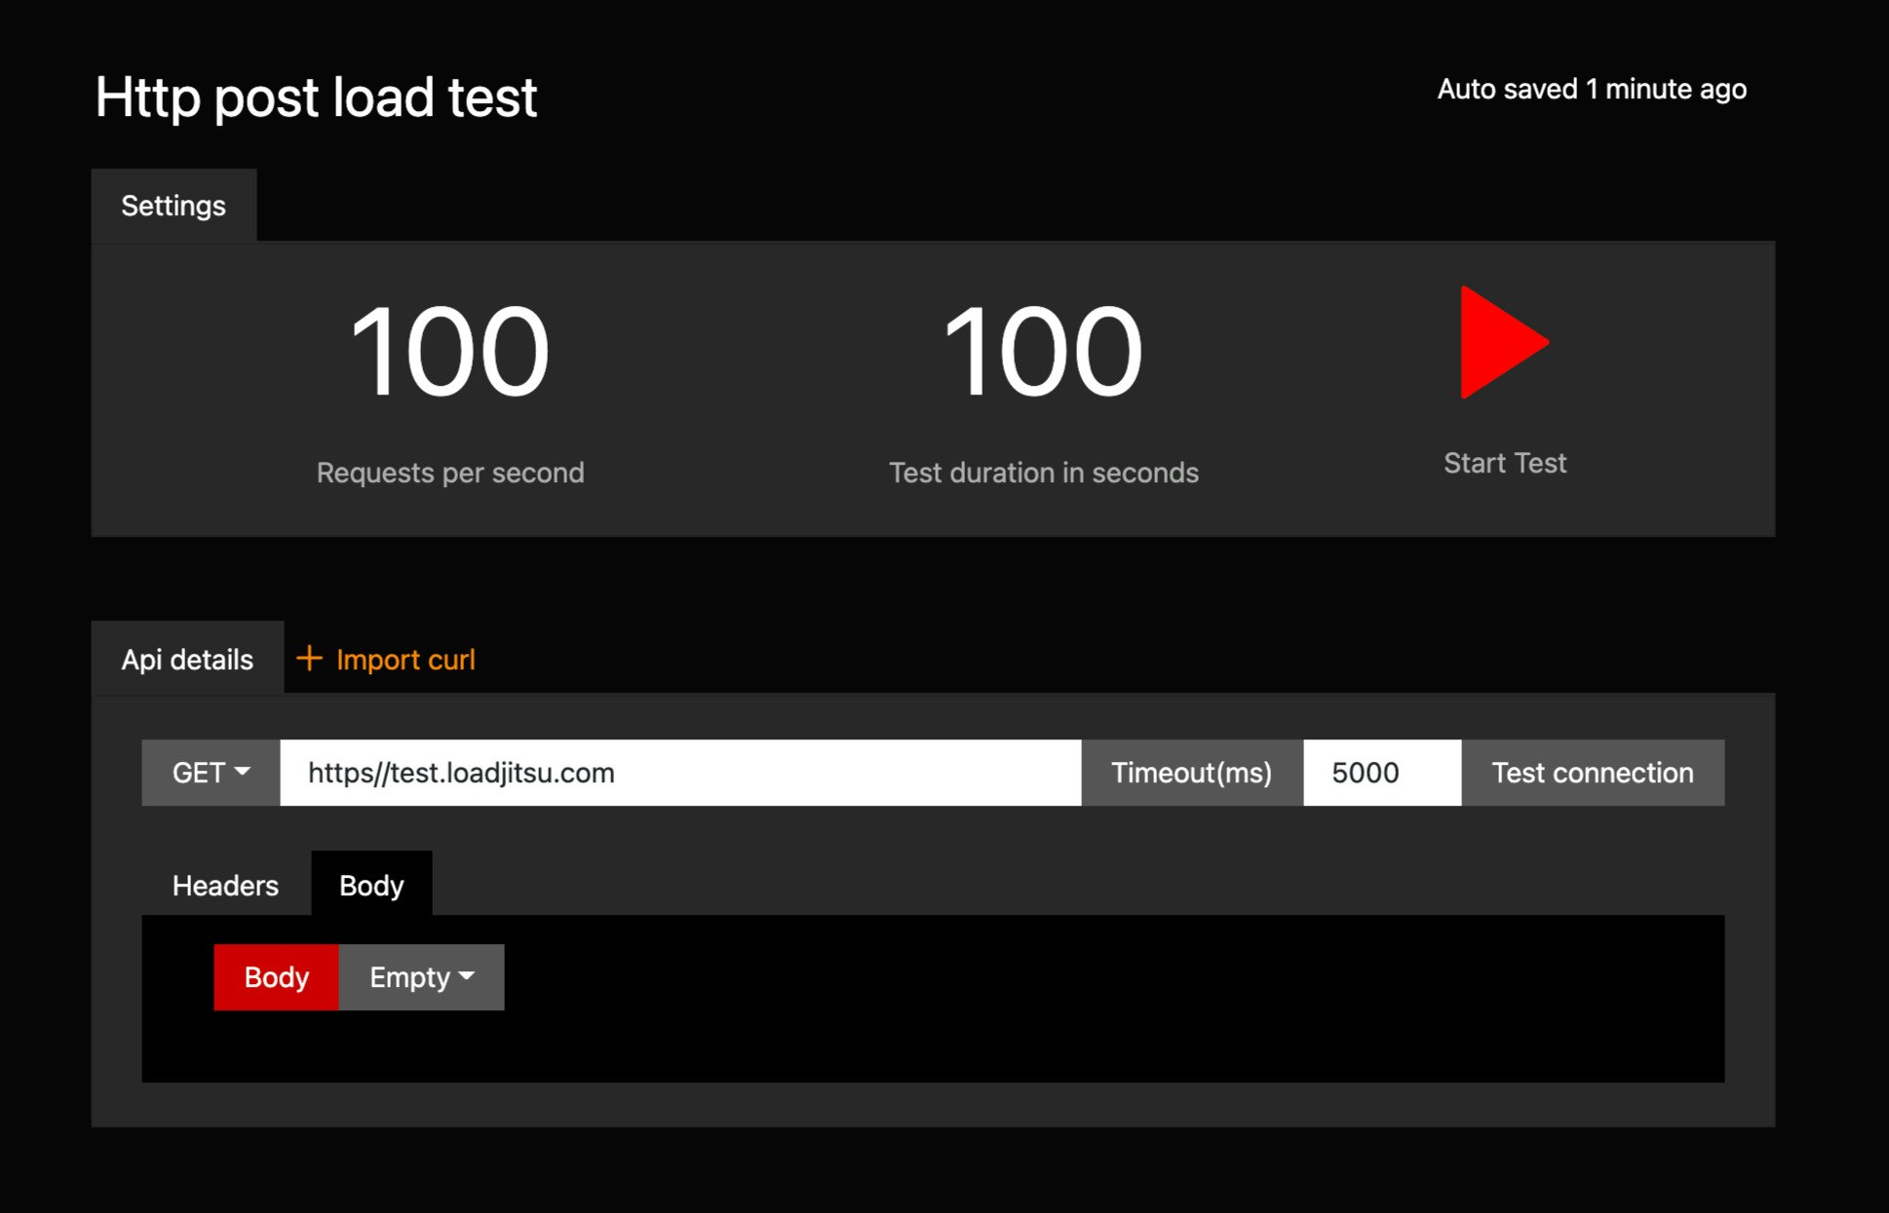Open the GET method dropdown
The image size is (1889, 1213).
tap(211, 773)
